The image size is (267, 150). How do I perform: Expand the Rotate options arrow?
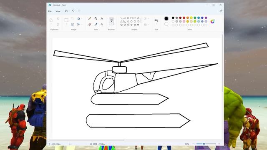tap(82, 18)
